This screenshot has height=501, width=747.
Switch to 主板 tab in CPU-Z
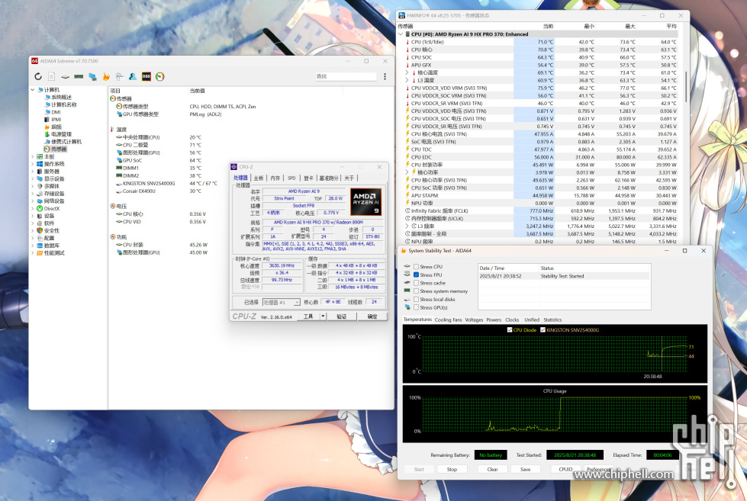258,178
